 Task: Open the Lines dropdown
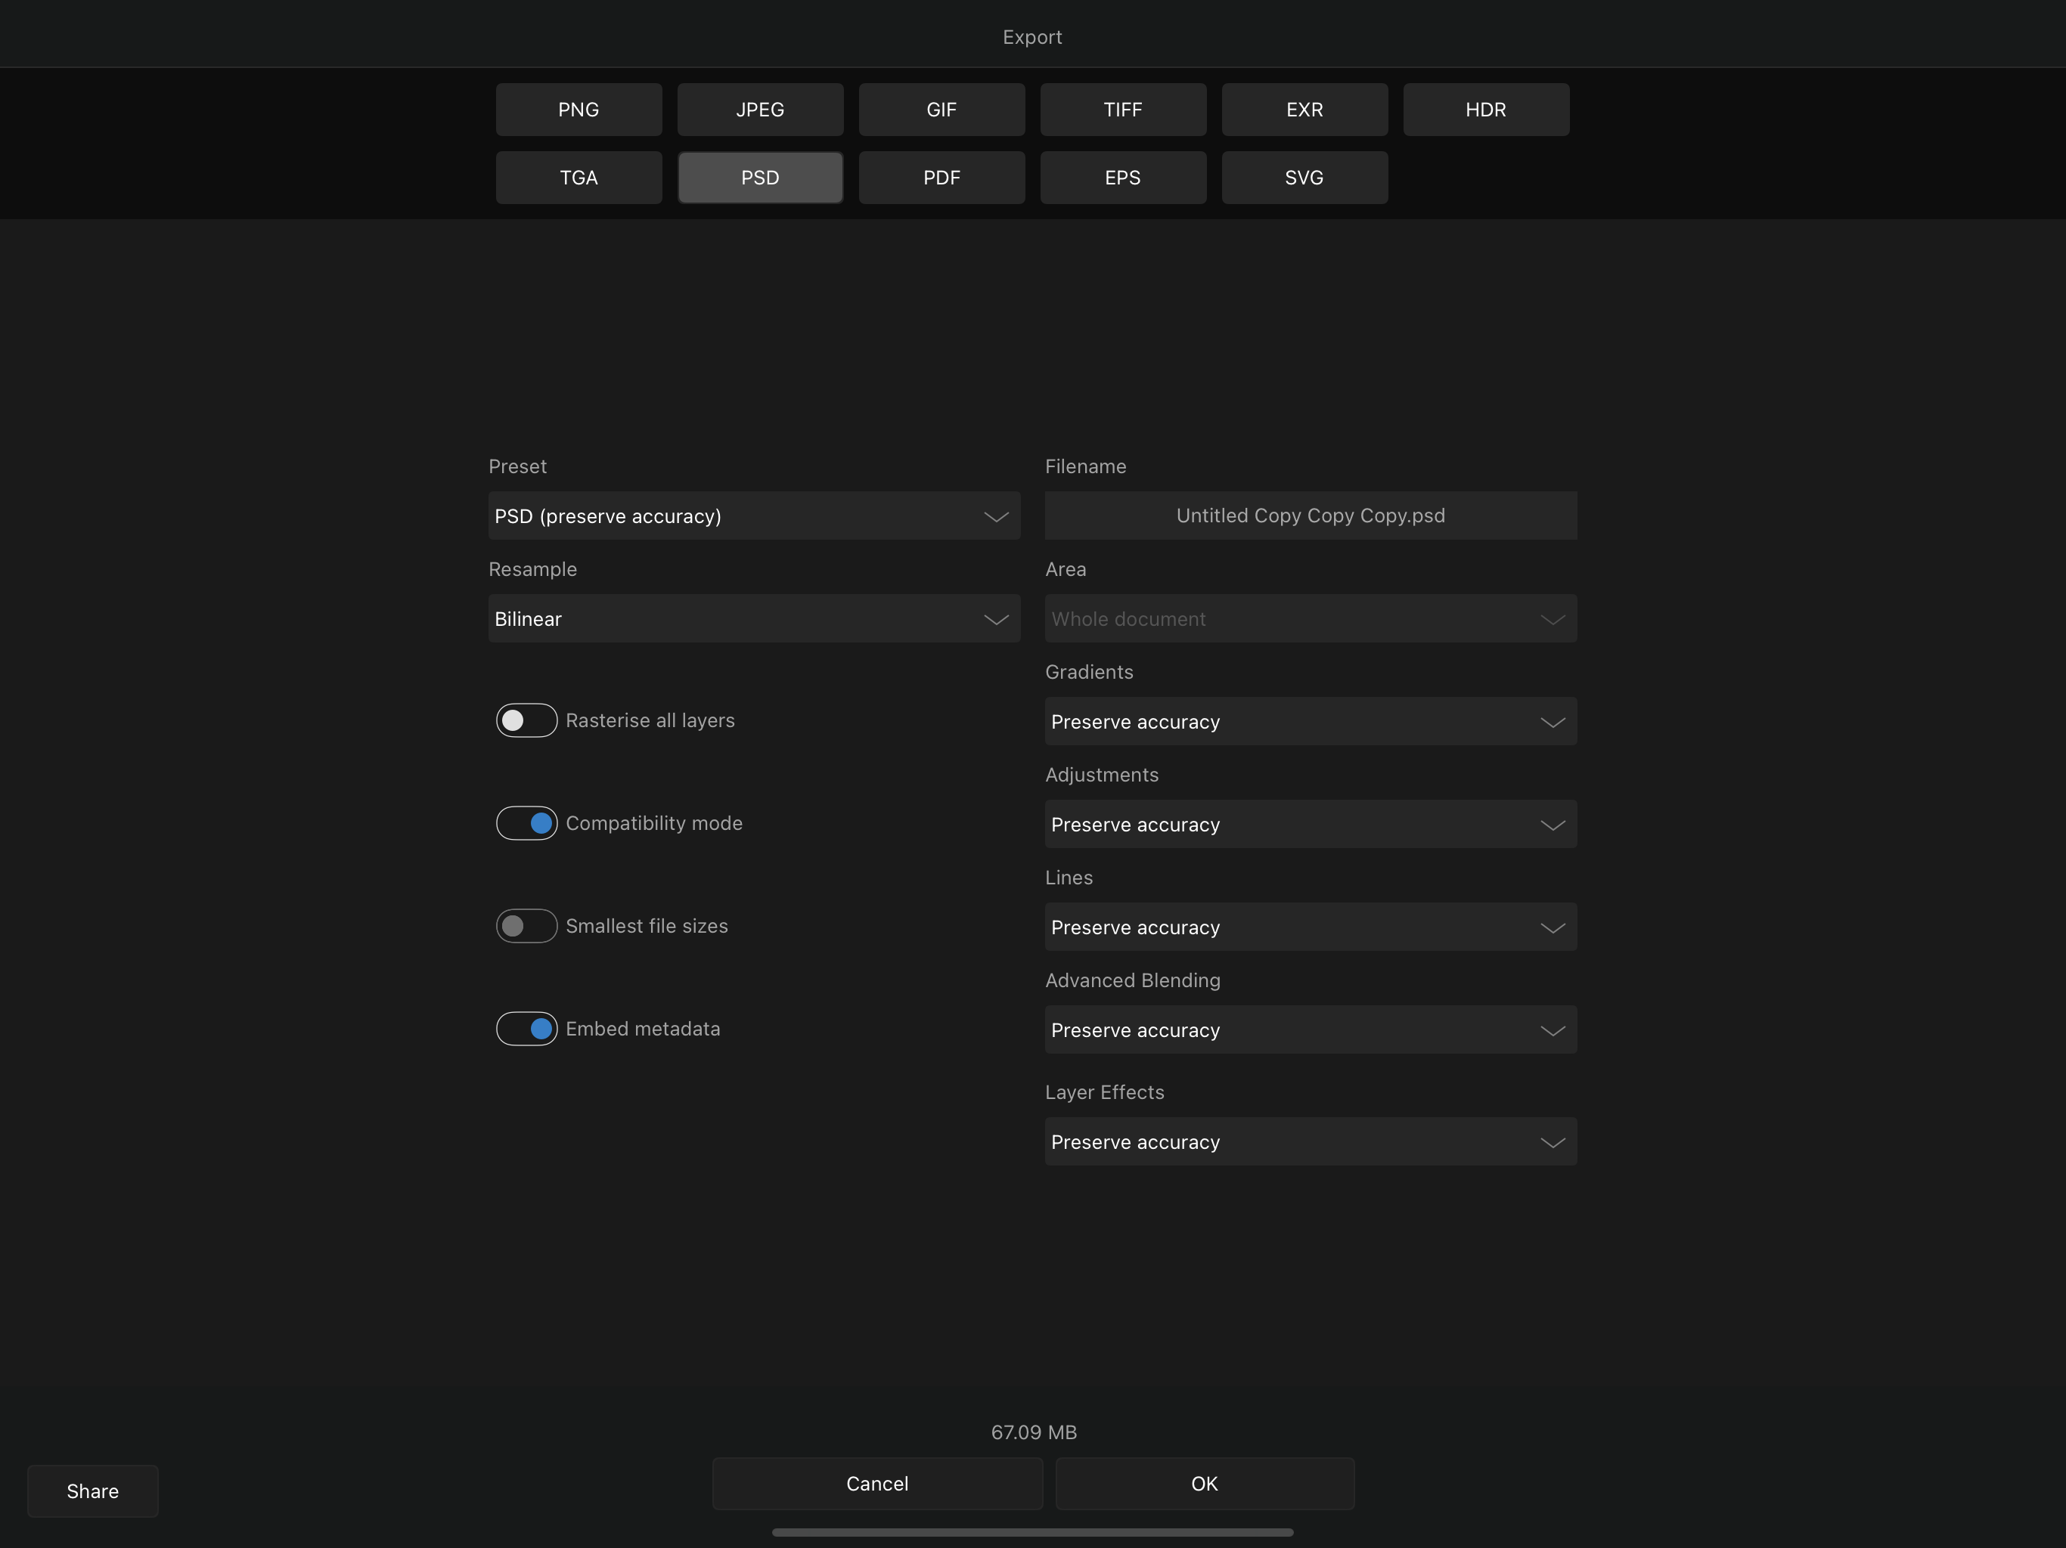pyautogui.click(x=1311, y=926)
